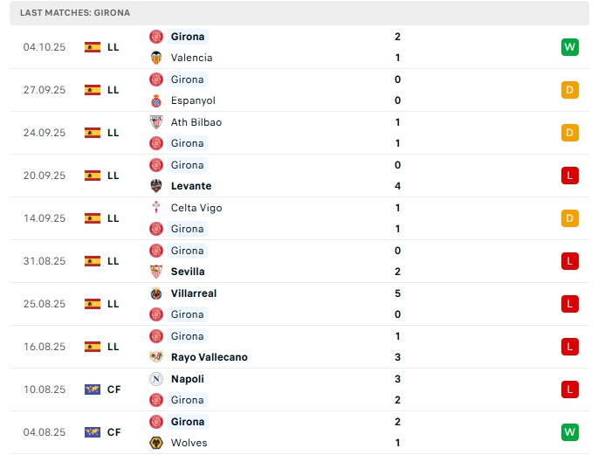Click the red L badge for the Levante match
The image size is (598, 455).
(570, 176)
